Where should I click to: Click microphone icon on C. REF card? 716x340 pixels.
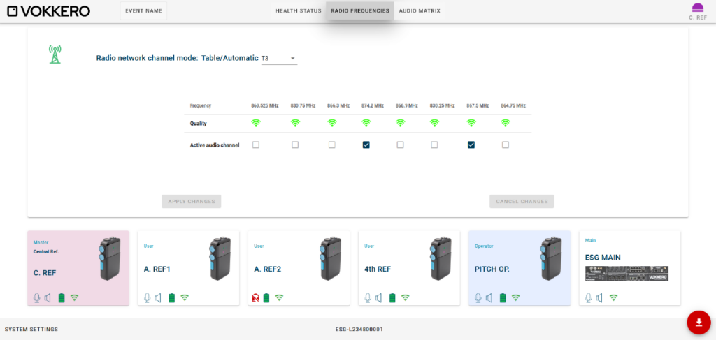click(37, 297)
